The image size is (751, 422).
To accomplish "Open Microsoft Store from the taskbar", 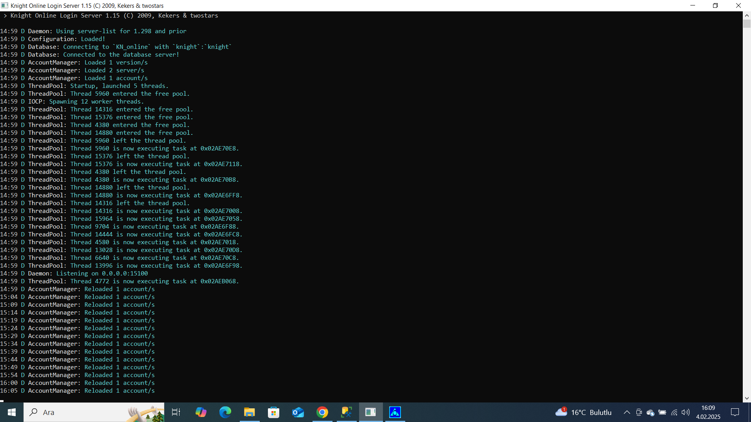I will (273, 412).
